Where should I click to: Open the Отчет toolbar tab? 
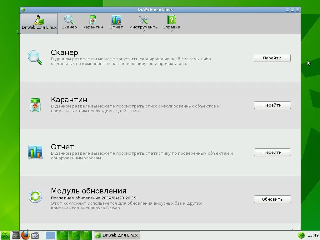116,22
